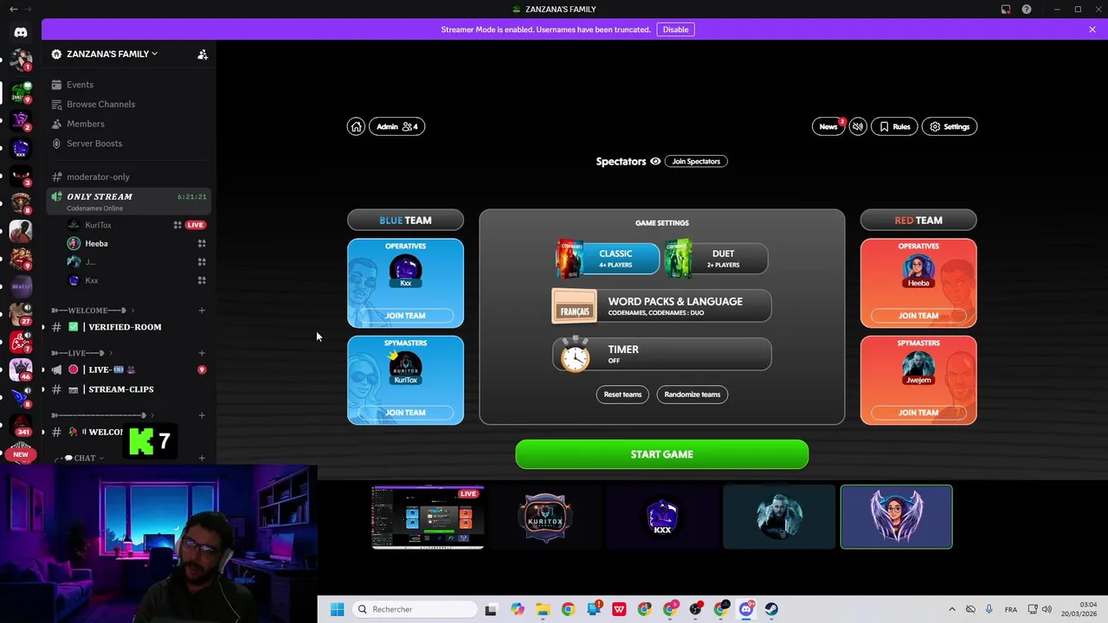Collapse the LIVE channel category
This screenshot has height=623, width=1108.
click(82, 353)
